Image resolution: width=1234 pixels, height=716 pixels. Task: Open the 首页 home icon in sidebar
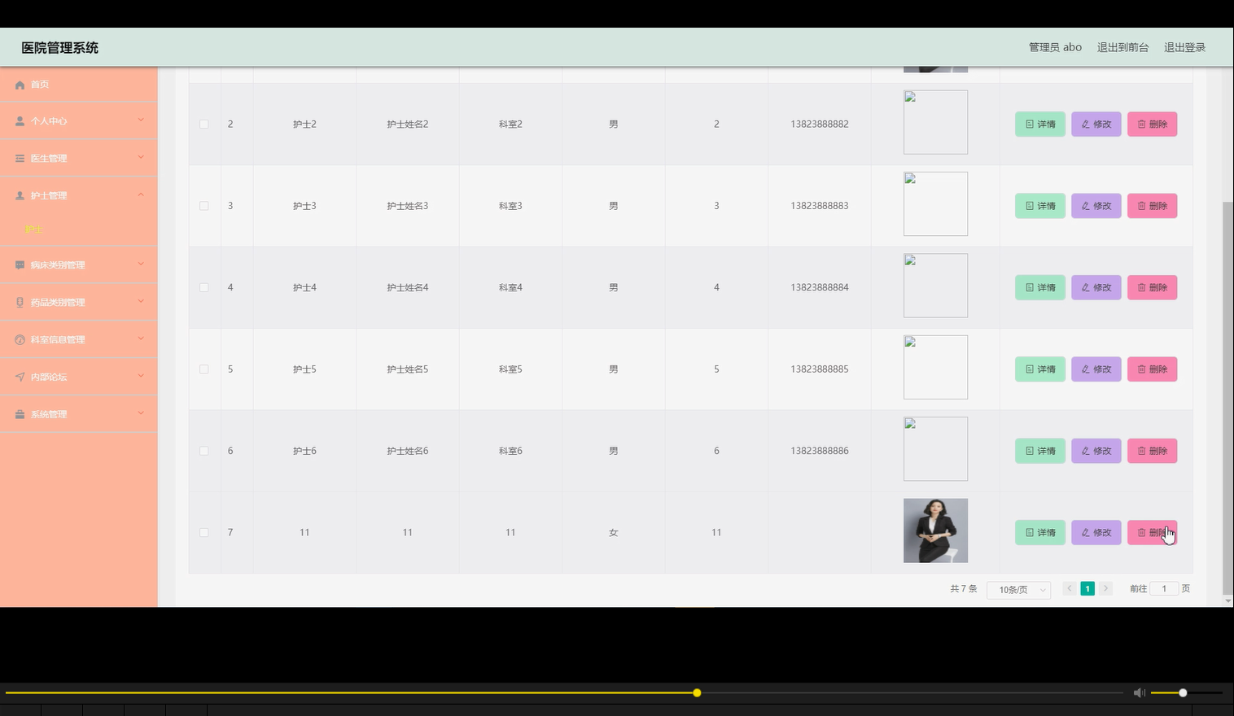pyautogui.click(x=20, y=85)
